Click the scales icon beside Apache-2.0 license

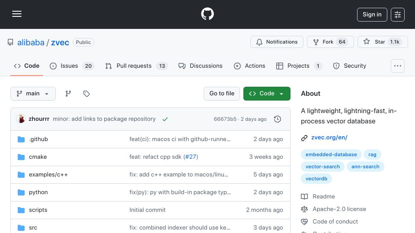tap(304, 209)
